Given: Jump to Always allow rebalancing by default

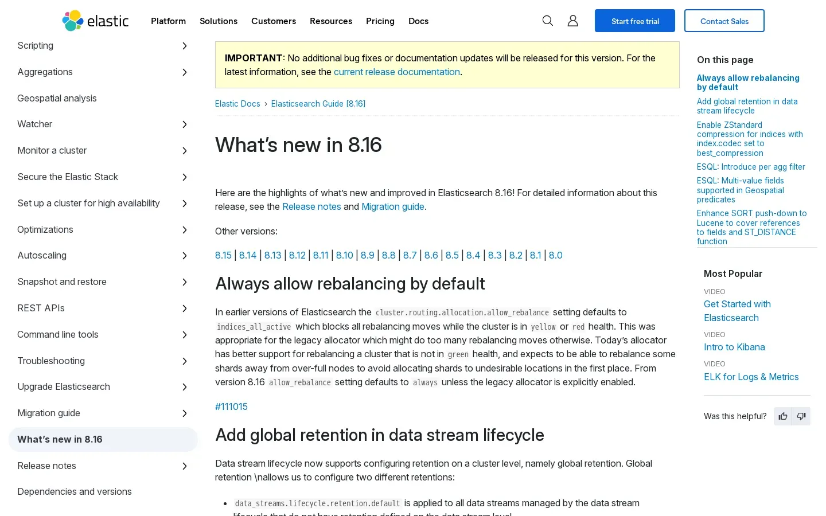Looking at the screenshot, I should click(748, 83).
